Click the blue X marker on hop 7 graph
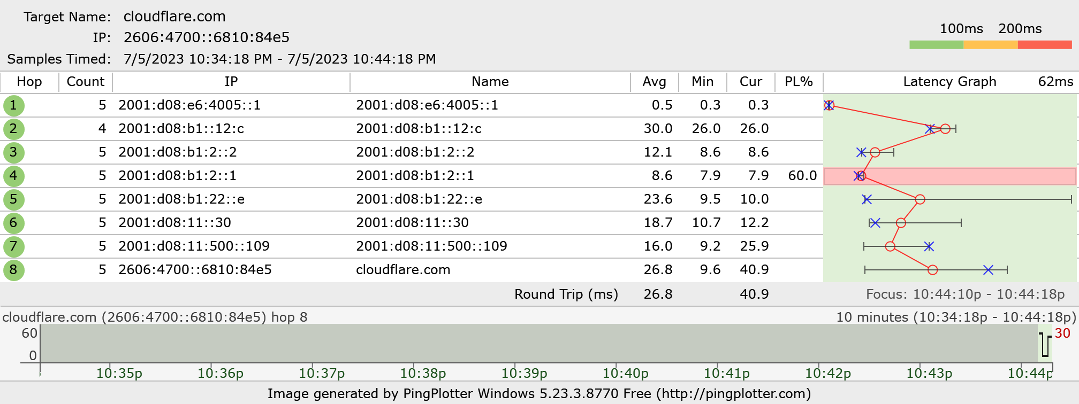This screenshot has width=1079, height=404. coord(929,246)
